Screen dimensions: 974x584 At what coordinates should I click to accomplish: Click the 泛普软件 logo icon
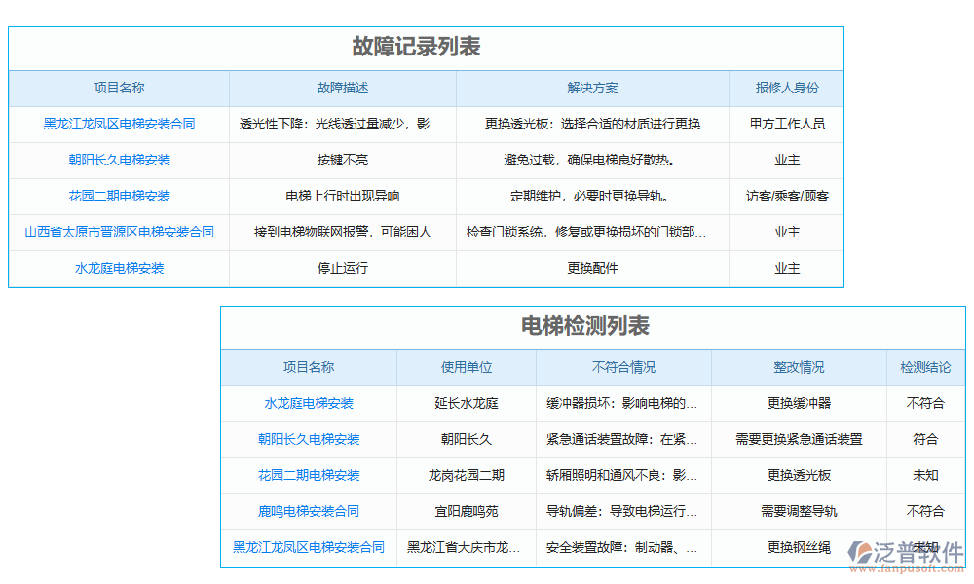(x=860, y=552)
